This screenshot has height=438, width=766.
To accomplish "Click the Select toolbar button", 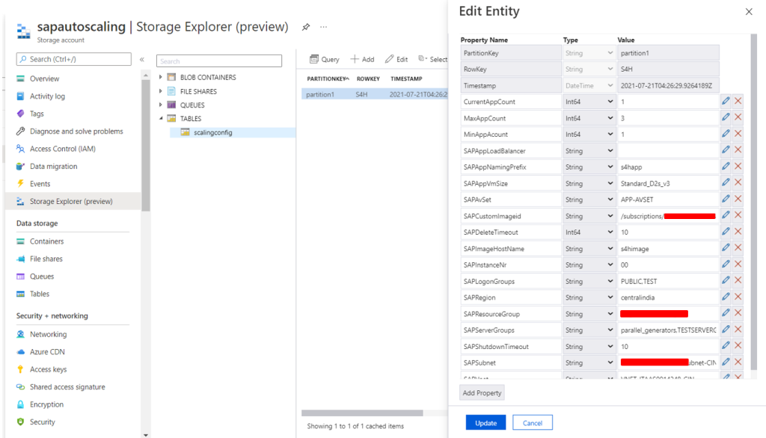I will (x=433, y=59).
